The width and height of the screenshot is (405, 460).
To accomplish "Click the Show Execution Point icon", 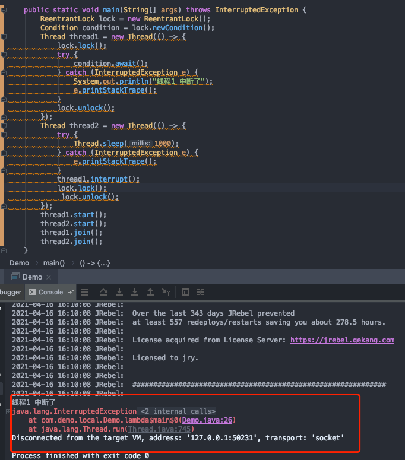I will click(84, 292).
